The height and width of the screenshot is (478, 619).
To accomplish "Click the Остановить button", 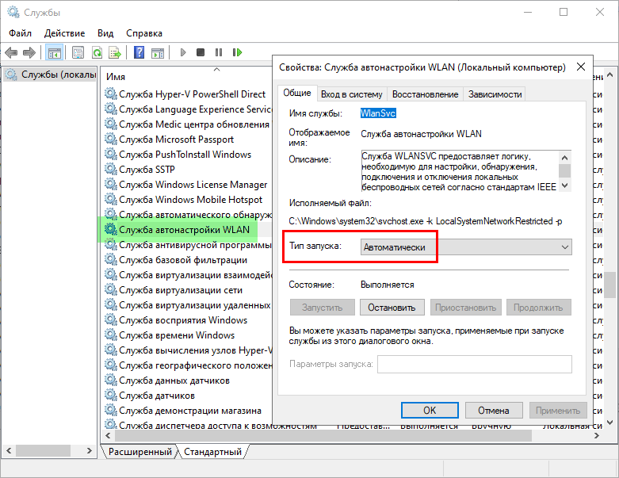I will tap(392, 308).
